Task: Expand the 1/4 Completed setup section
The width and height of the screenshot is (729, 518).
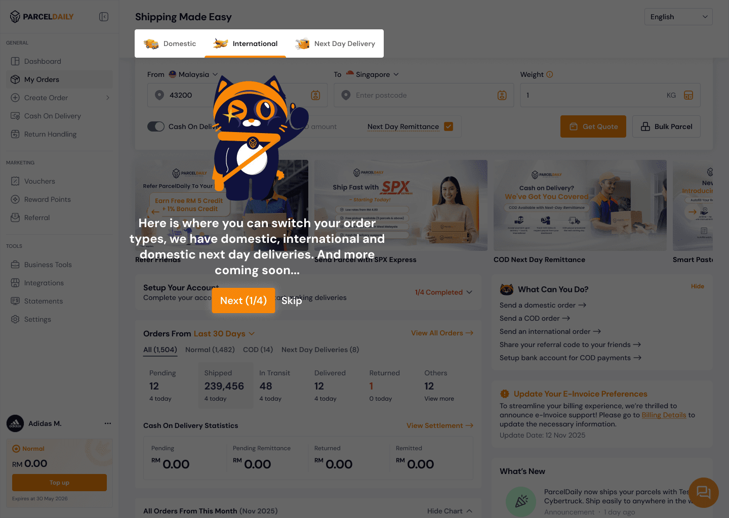Action: [443, 292]
